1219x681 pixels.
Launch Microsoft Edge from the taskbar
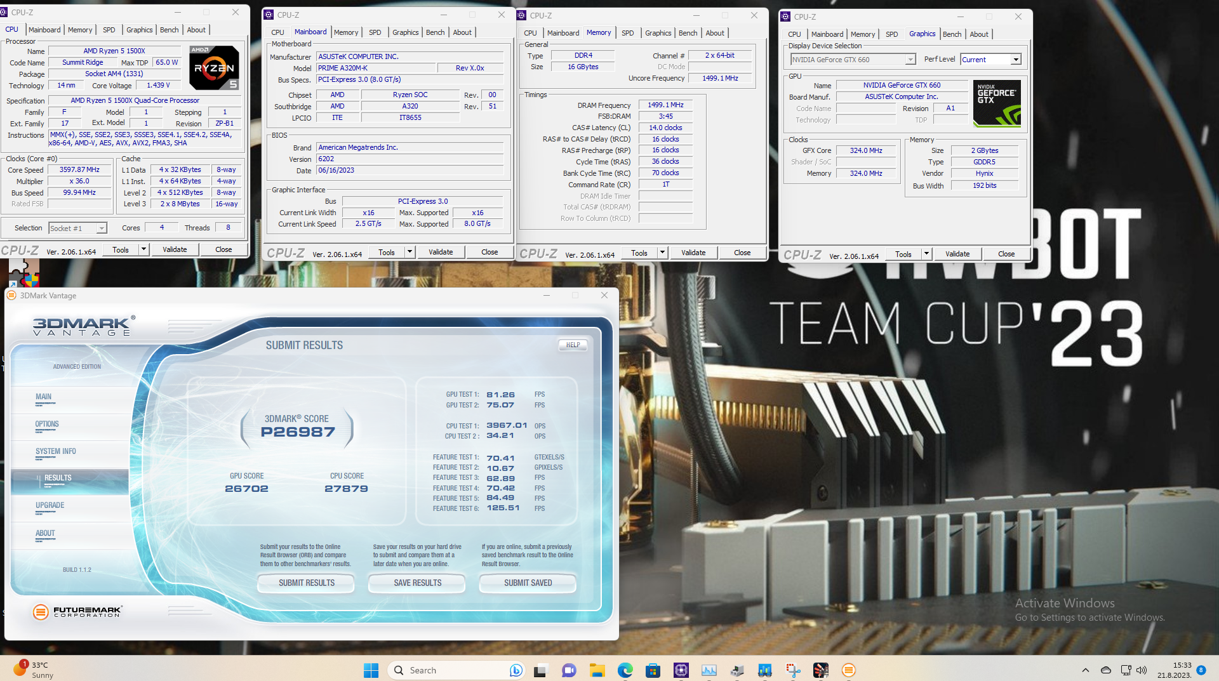pos(625,670)
